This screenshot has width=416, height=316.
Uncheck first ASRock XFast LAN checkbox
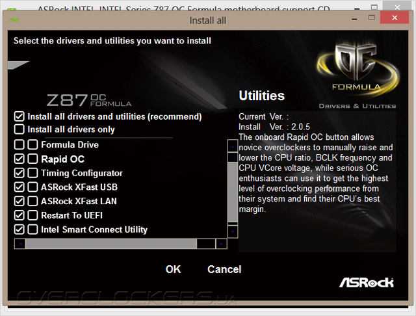tap(19, 201)
